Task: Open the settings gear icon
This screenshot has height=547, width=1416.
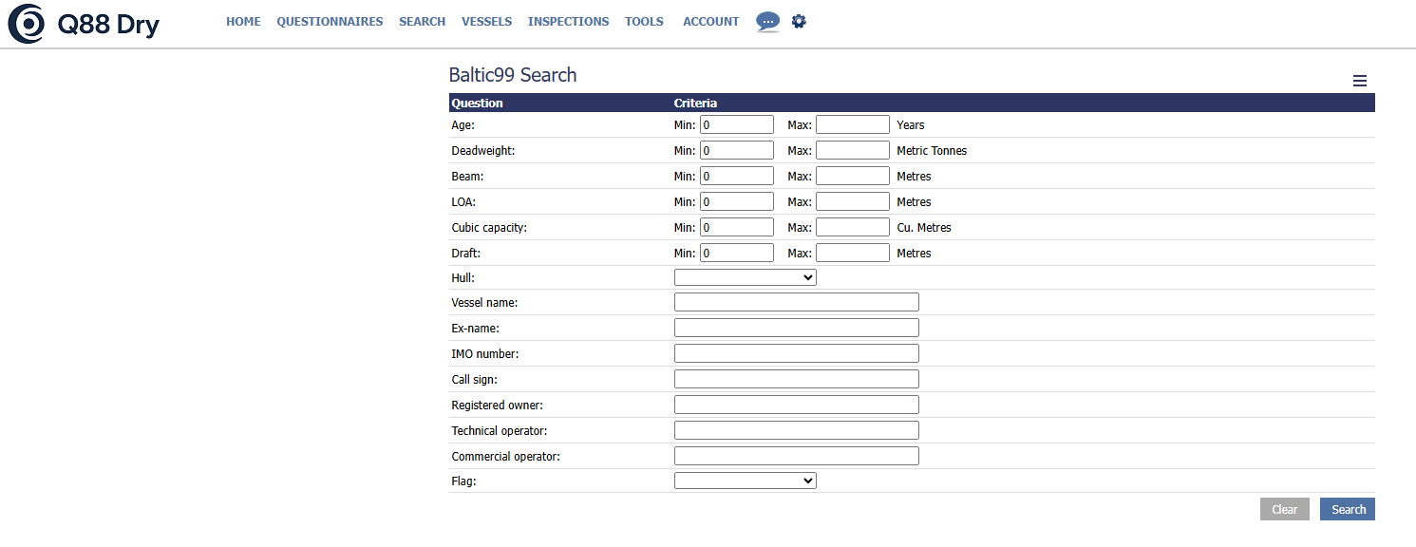Action: (x=799, y=21)
